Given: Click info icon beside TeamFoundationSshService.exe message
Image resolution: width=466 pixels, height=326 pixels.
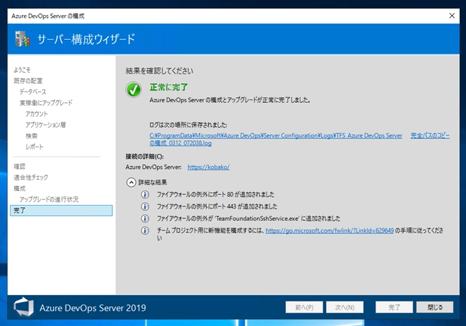Looking at the screenshot, I should pos(145,218).
